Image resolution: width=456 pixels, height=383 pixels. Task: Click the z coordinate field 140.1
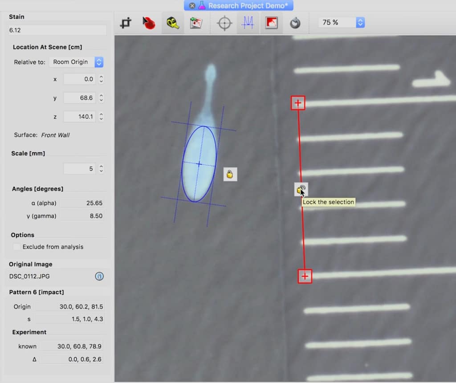point(79,117)
